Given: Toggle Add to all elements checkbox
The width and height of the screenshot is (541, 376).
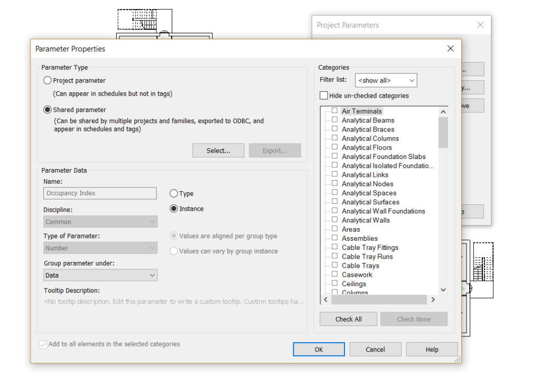Looking at the screenshot, I should point(43,344).
